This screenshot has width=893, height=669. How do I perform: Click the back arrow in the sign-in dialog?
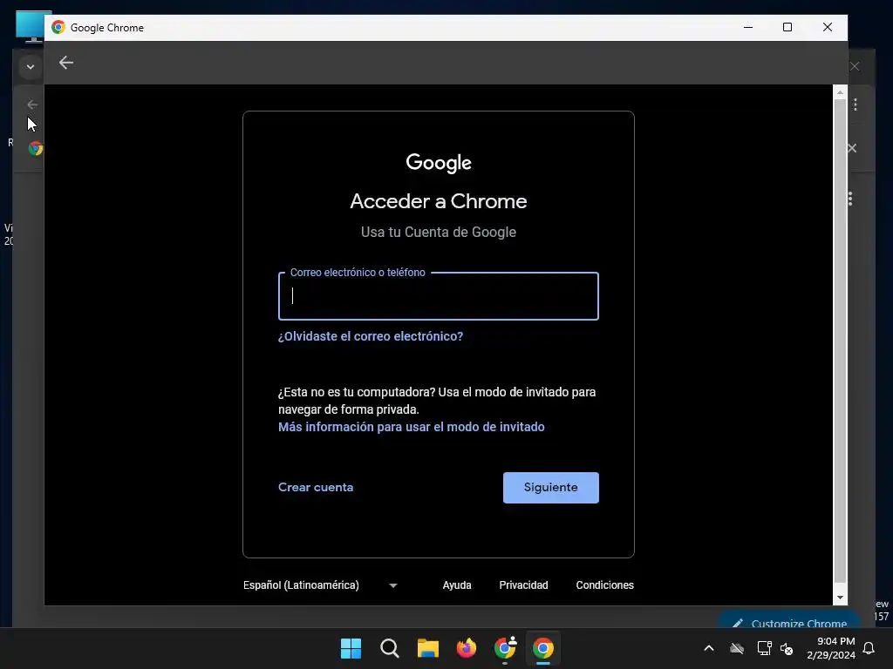click(66, 63)
